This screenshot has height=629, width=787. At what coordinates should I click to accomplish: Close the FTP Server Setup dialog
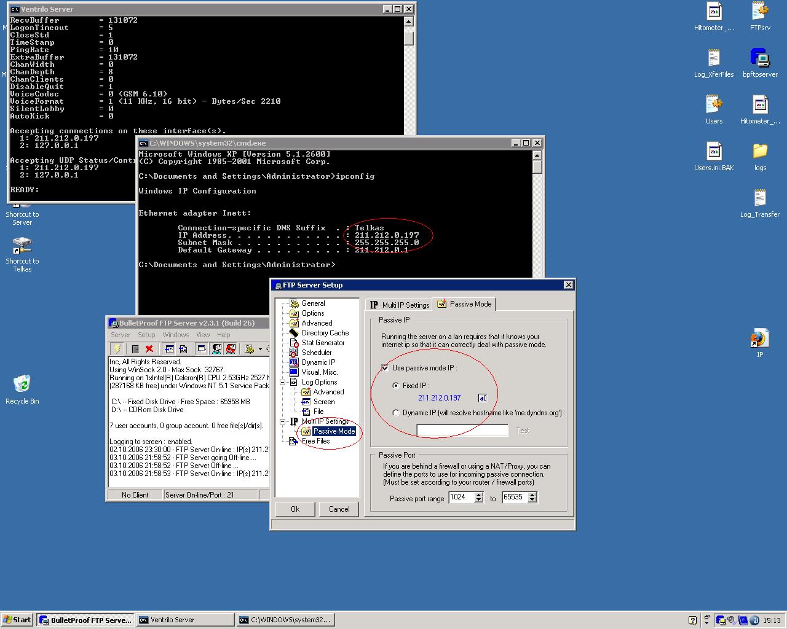[569, 284]
